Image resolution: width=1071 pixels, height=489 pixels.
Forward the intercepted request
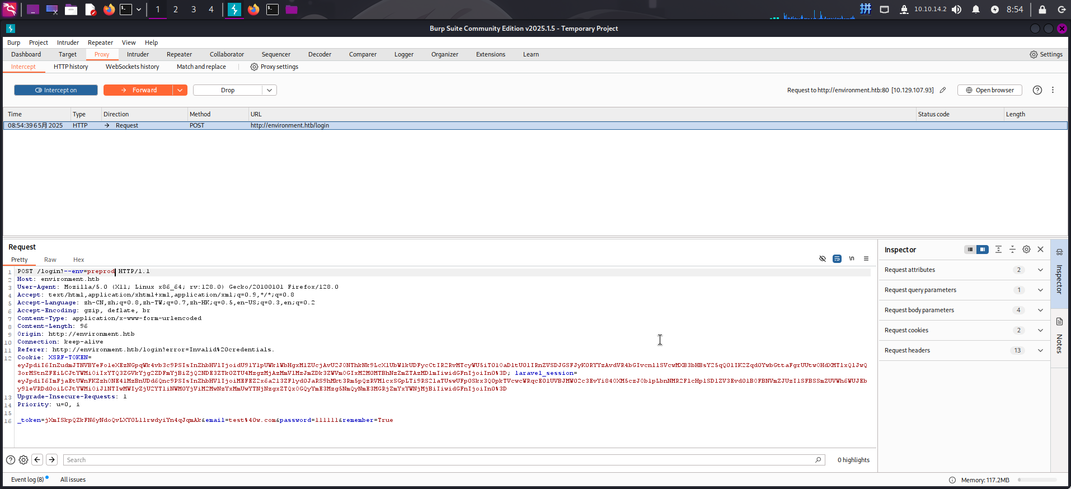[138, 90]
